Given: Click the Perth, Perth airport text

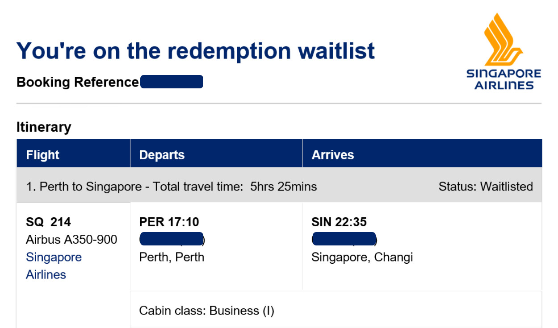Looking at the screenshot, I should point(172,257).
